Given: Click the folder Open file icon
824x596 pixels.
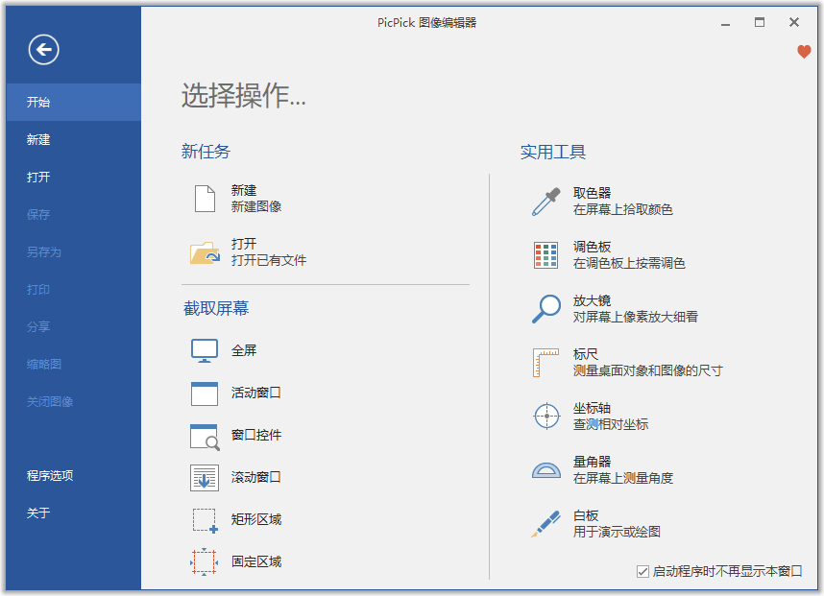Looking at the screenshot, I should coord(205,252).
